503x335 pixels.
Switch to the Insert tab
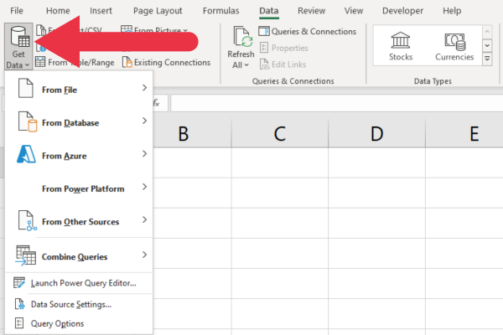(101, 11)
